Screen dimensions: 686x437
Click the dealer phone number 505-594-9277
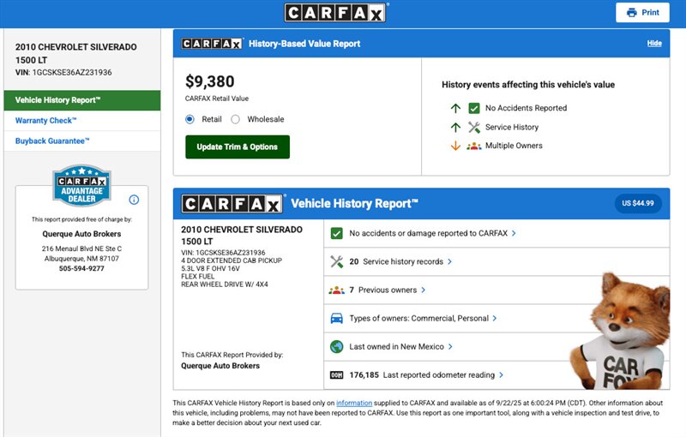(x=81, y=269)
